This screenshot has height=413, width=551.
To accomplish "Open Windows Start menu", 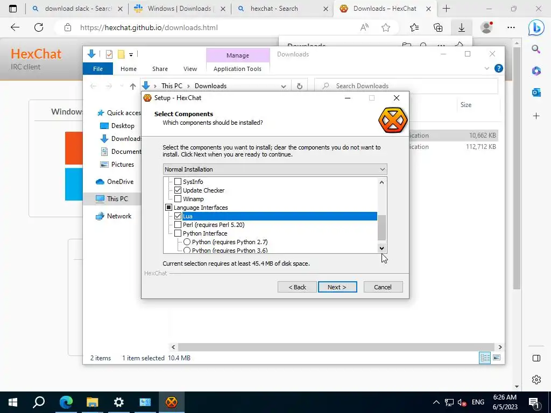I will [x=13, y=402].
